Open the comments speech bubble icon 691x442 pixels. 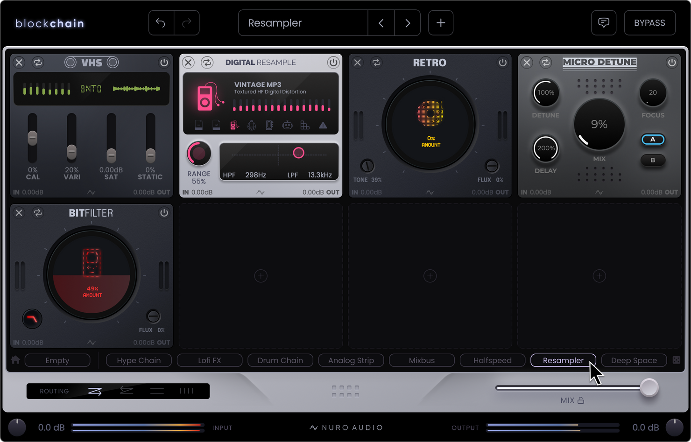coord(604,23)
